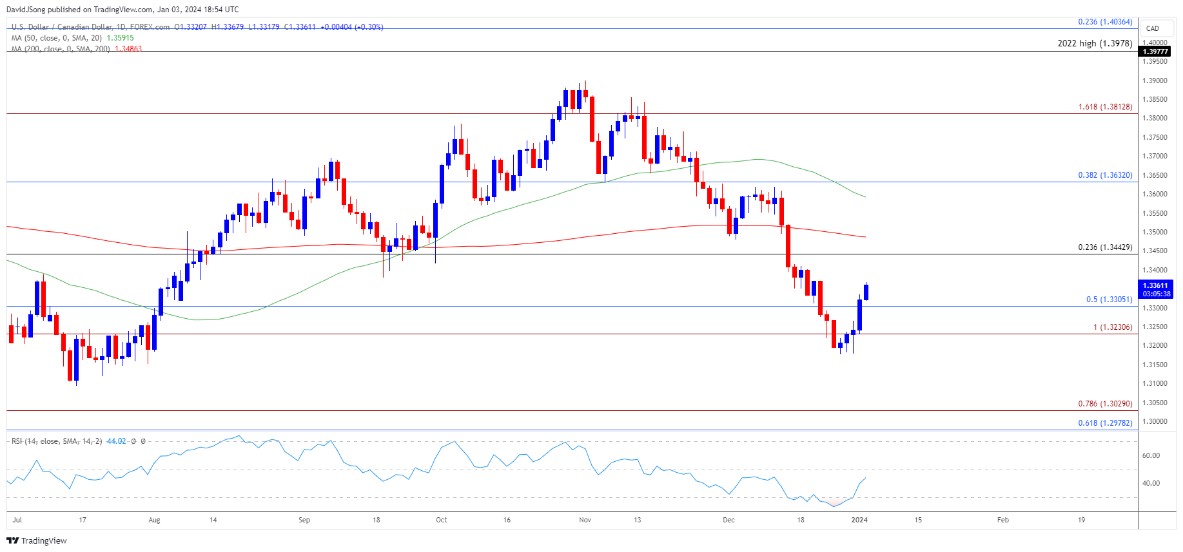Click the Nov label on the time axis

(x=585, y=520)
